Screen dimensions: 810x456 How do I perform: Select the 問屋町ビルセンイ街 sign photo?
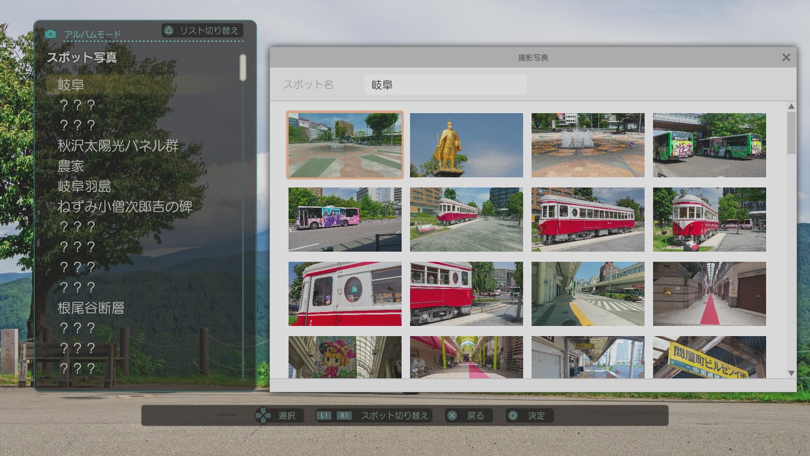(x=709, y=357)
